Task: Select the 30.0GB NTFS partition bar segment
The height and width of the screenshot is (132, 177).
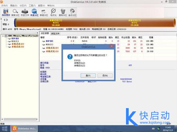Action: [x=56, y=23]
